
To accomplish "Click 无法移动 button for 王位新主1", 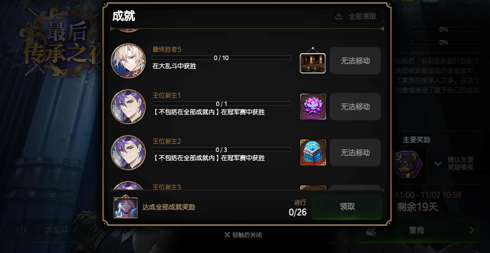I will pos(355,107).
